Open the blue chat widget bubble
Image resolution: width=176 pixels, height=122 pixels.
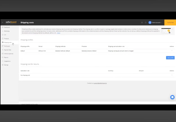(x=172, y=97)
